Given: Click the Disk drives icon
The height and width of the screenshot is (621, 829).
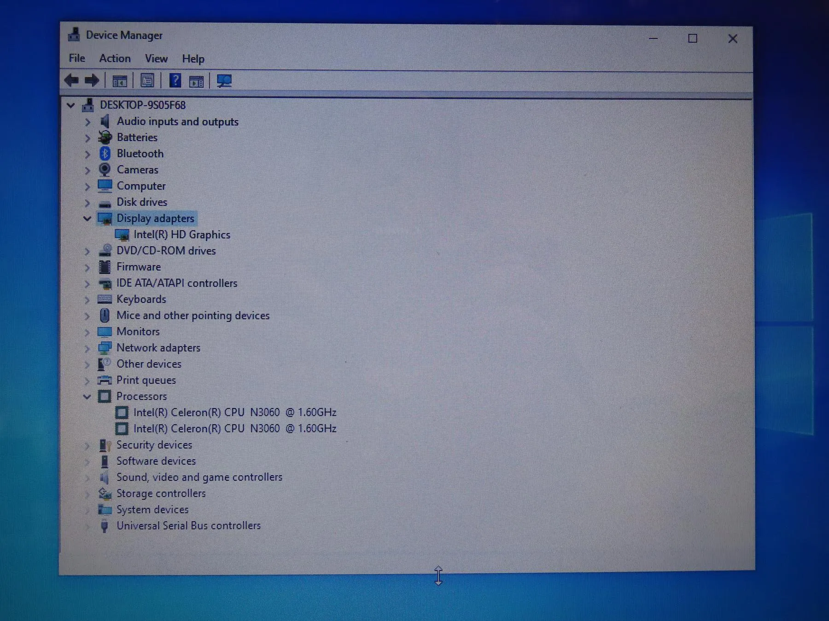Looking at the screenshot, I should point(105,203).
